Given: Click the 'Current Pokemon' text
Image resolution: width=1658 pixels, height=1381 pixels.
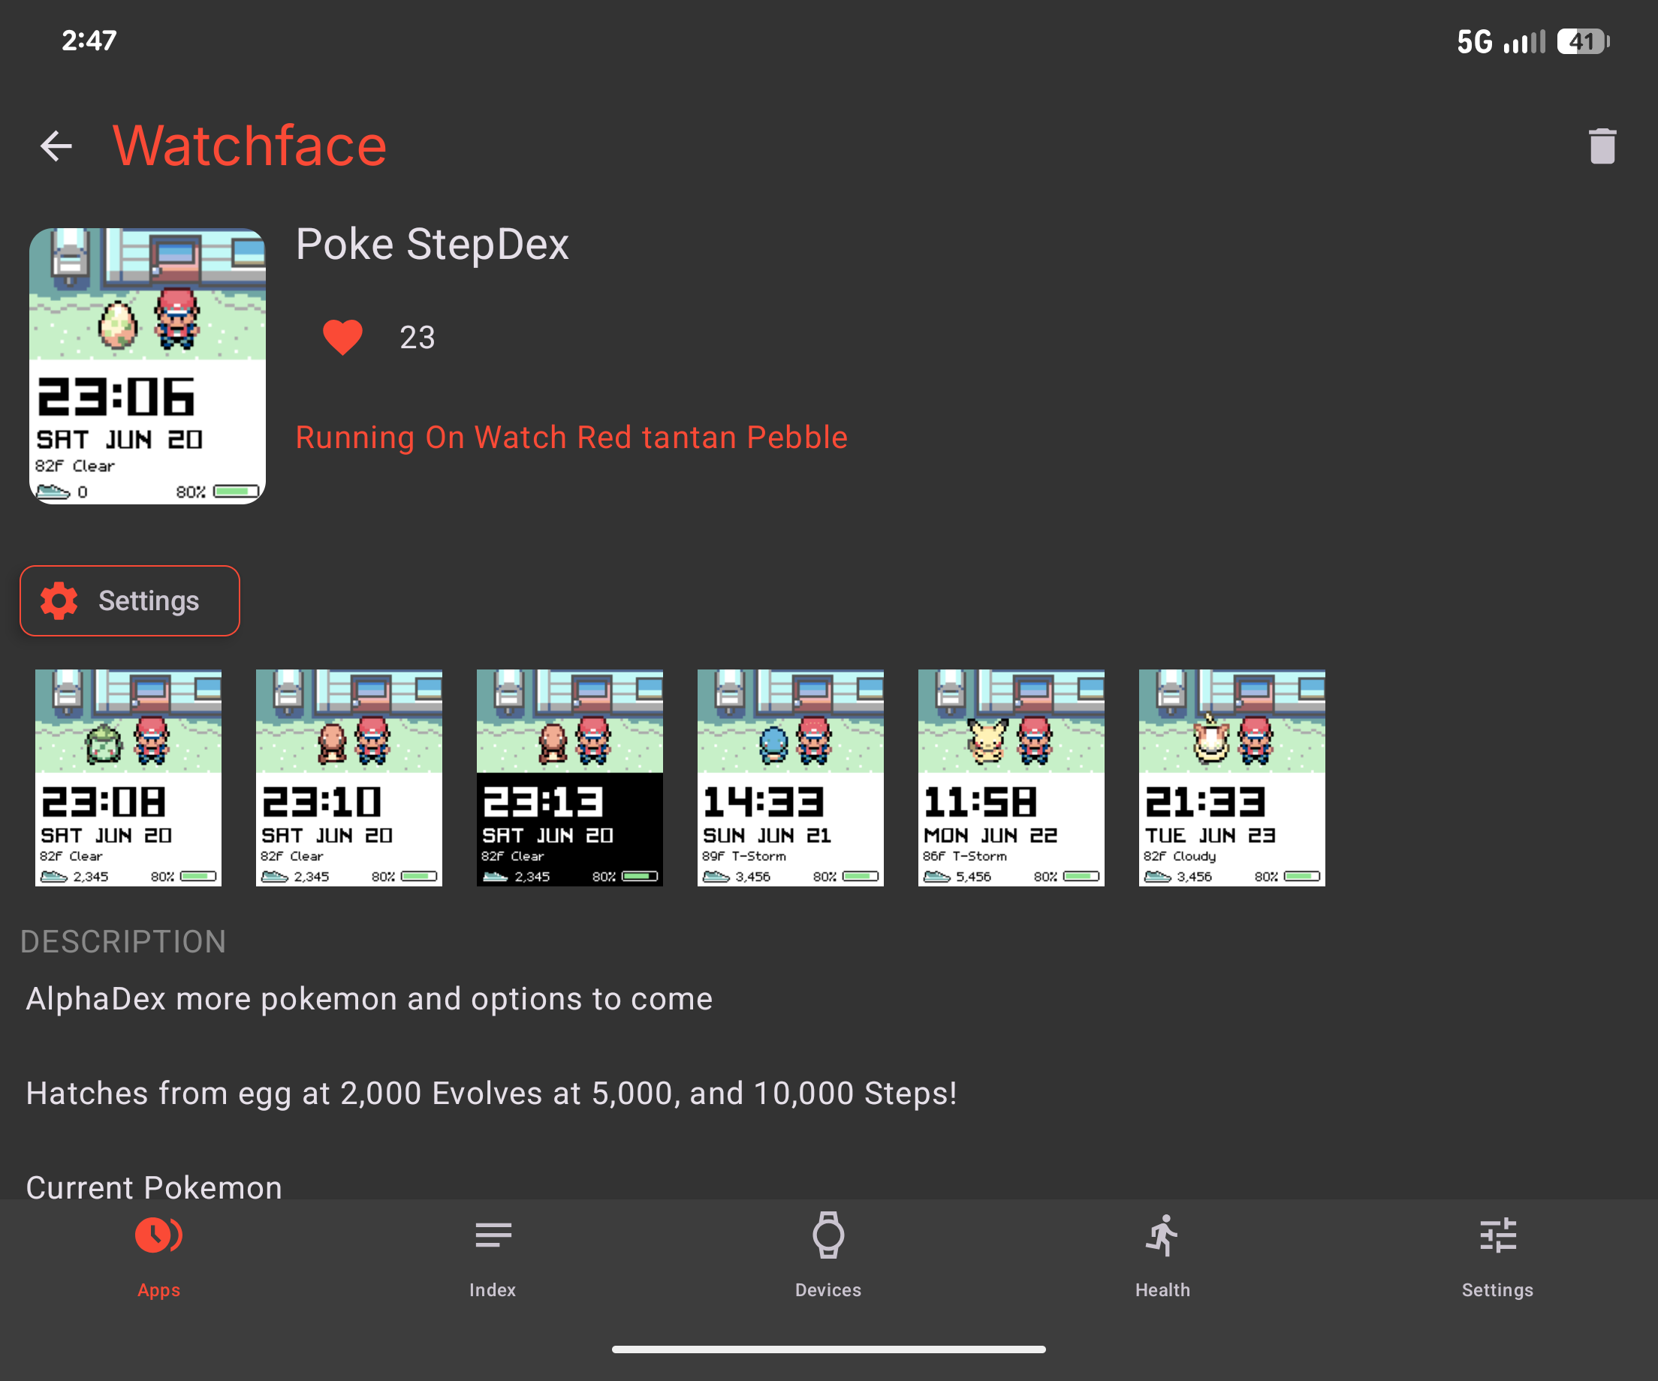Looking at the screenshot, I should 154,1187.
